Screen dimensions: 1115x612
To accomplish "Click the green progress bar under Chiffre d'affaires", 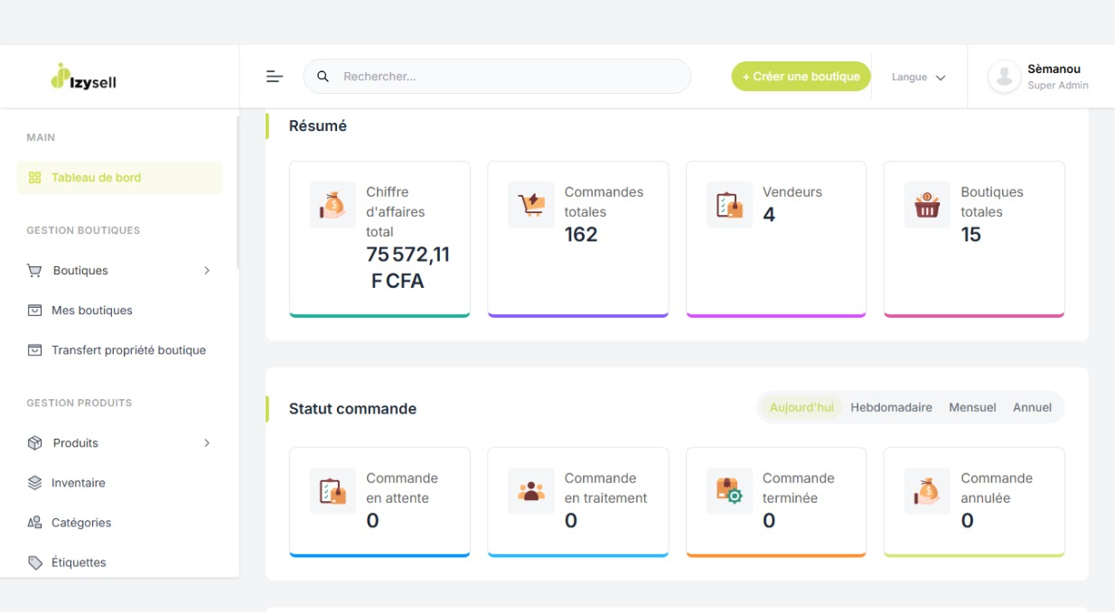I will pyautogui.click(x=379, y=315).
